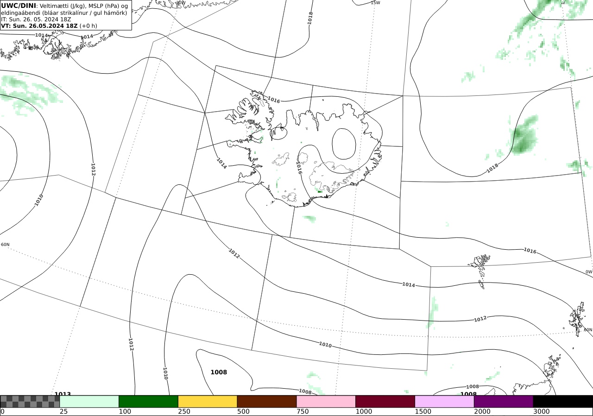Image resolution: width=593 pixels, height=416 pixels.
Task: Click the '1016' contour label near the Faroe Islands
Action: click(x=530, y=251)
